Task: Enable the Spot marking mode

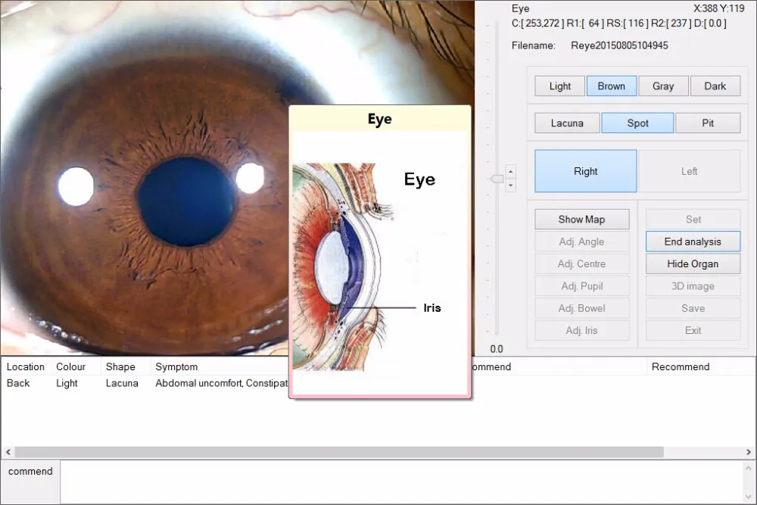Action: (637, 123)
